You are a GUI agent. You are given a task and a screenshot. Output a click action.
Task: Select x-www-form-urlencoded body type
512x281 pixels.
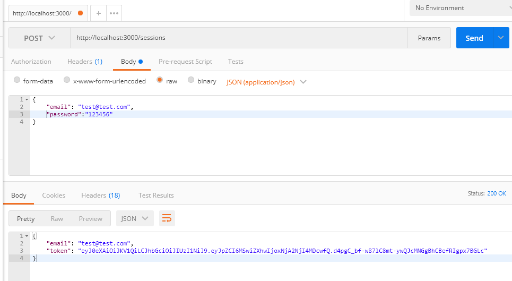pos(67,80)
